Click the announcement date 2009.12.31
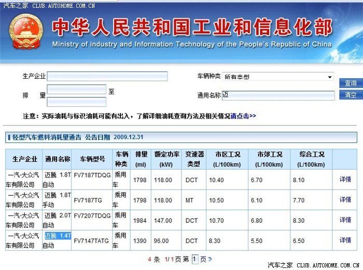The height and width of the screenshot is (270, 363). coord(129,137)
